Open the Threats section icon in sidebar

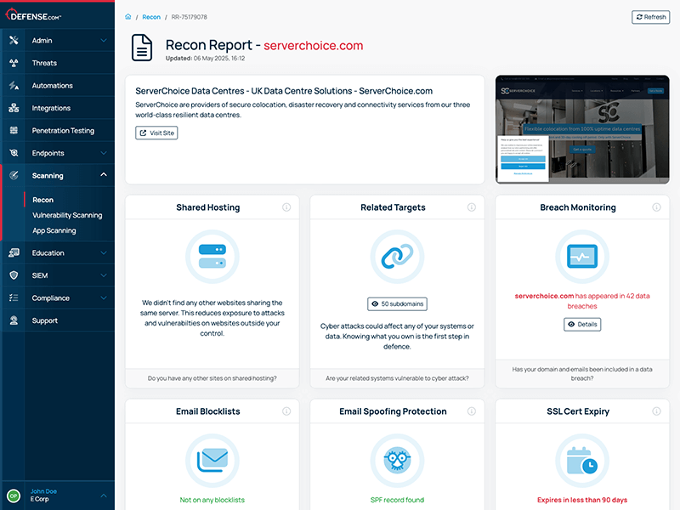point(14,62)
